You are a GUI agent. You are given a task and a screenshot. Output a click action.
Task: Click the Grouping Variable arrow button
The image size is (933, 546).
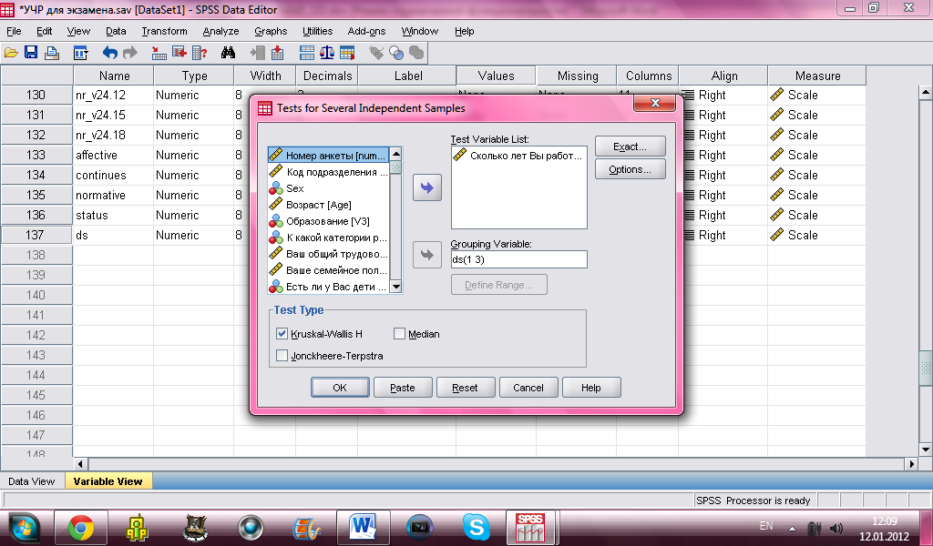point(427,255)
